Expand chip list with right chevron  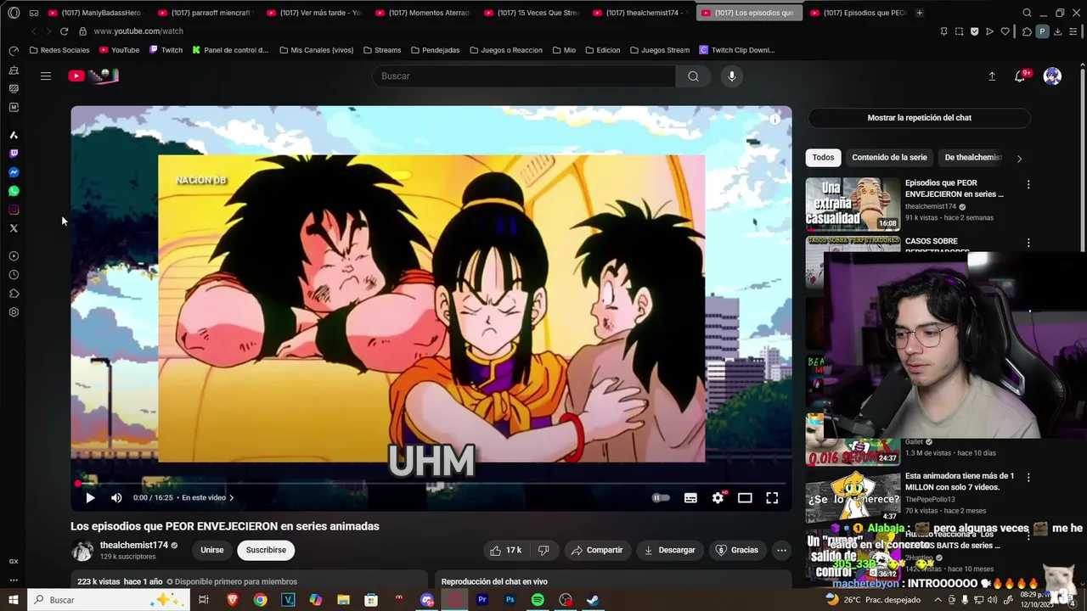(1019, 158)
